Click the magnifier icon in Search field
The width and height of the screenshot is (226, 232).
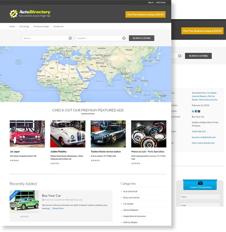coord(70,38)
